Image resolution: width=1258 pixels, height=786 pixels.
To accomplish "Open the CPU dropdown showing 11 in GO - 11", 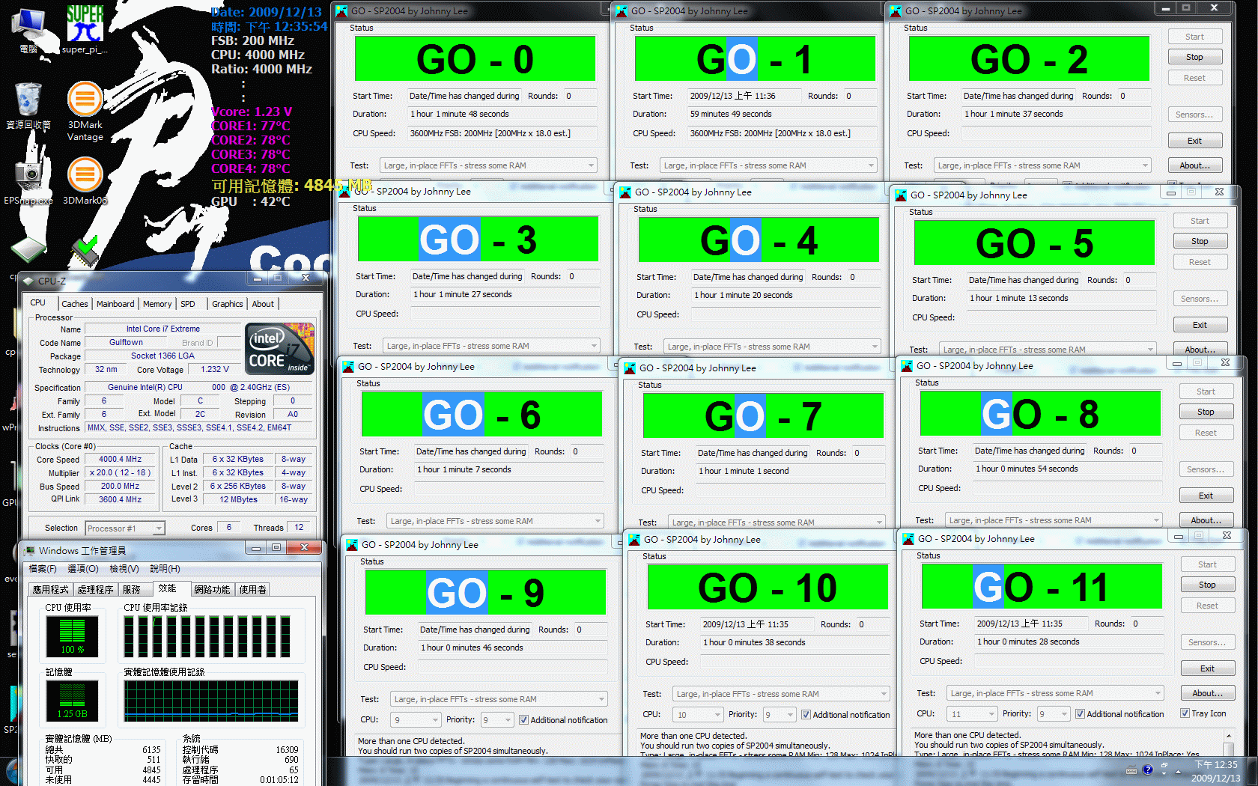I will coord(972,714).
